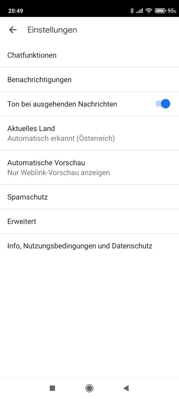
Task: Tap the mobile signal strength icon
Action: pos(139,11)
